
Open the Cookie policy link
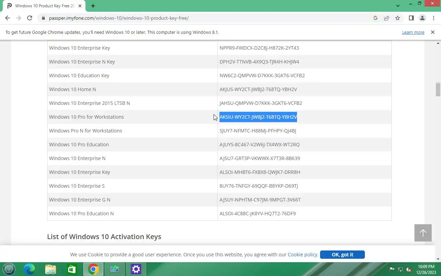pyautogui.click(x=302, y=255)
